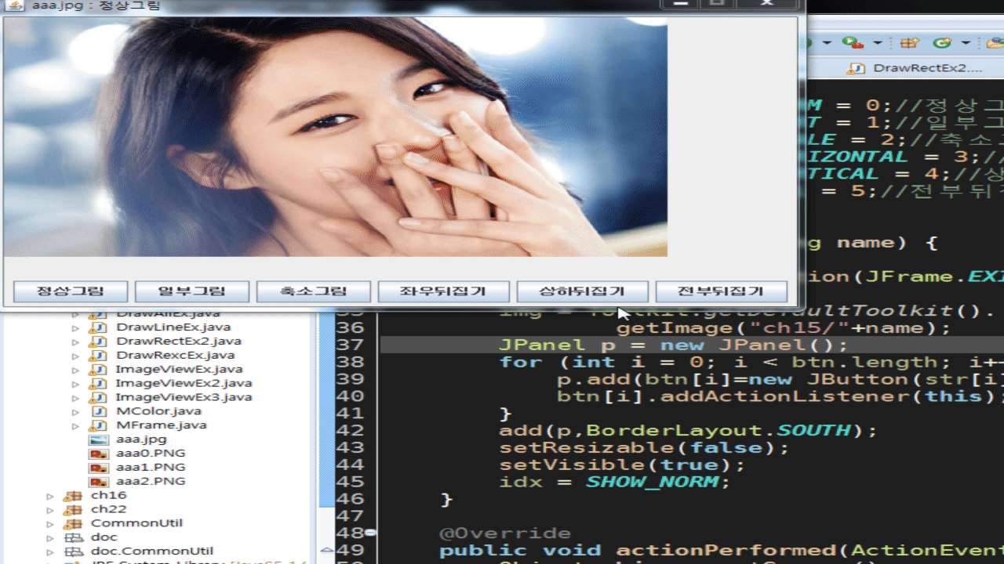Select the CommonUtil package in the tree
Image resolution: width=1004 pixels, height=564 pixels.
click(126, 523)
